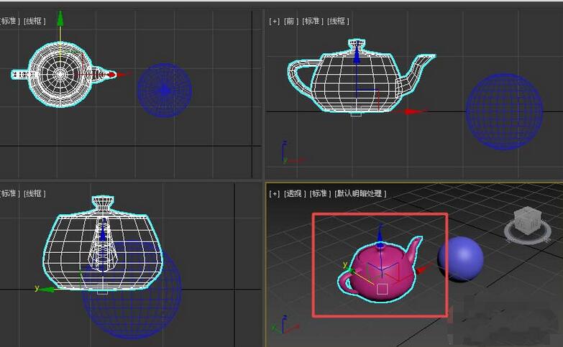This screenshot has height=347, width=563.
Task: Click the teapot lid knob in the front viewport
Action: pos(357,45)
